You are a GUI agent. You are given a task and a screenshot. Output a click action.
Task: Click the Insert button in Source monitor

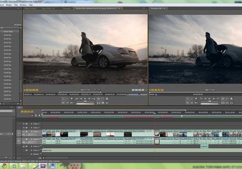click(98, 103)
